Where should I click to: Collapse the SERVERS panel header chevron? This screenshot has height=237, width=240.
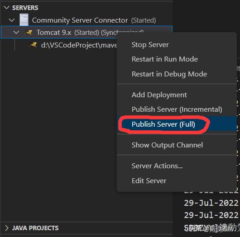(x=7, y=8)
